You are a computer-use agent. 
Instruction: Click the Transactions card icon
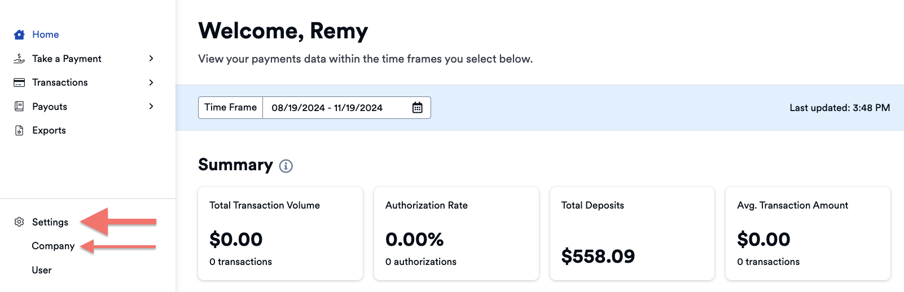pos(19,83)
